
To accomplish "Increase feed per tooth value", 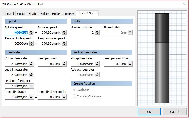I will click(x=64, y=62).
